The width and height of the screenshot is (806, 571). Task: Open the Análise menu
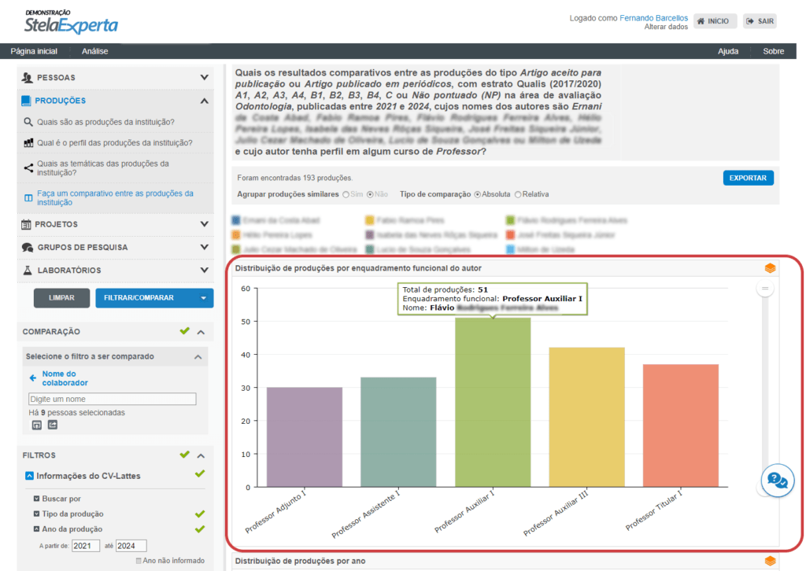[x=94, y=51]
